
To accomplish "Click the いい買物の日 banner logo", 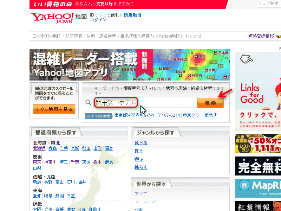I will tap(53, 4).
